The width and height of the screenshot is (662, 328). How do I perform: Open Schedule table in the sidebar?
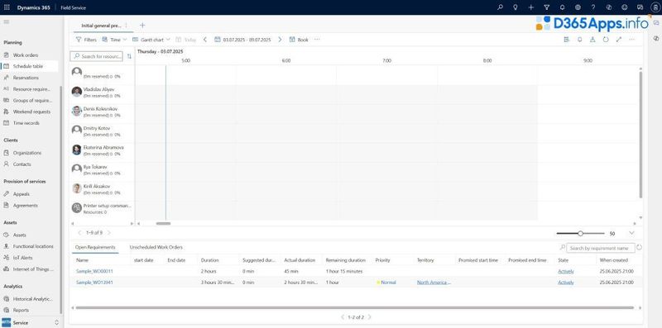point(28,66)
